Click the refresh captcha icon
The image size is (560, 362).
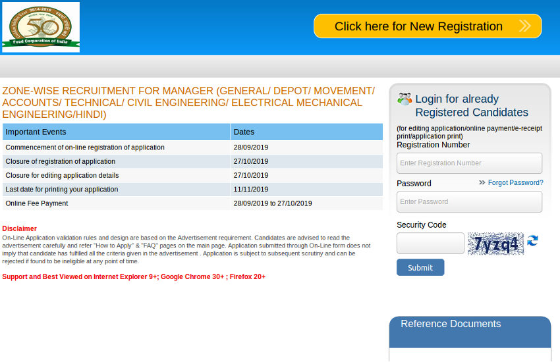532,241
